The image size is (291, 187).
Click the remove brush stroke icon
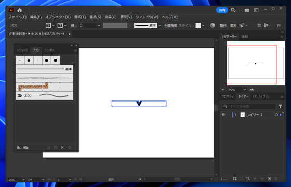coord(49,148)
